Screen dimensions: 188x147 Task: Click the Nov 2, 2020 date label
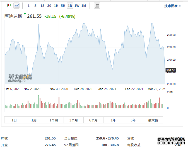tap(32, 89)
